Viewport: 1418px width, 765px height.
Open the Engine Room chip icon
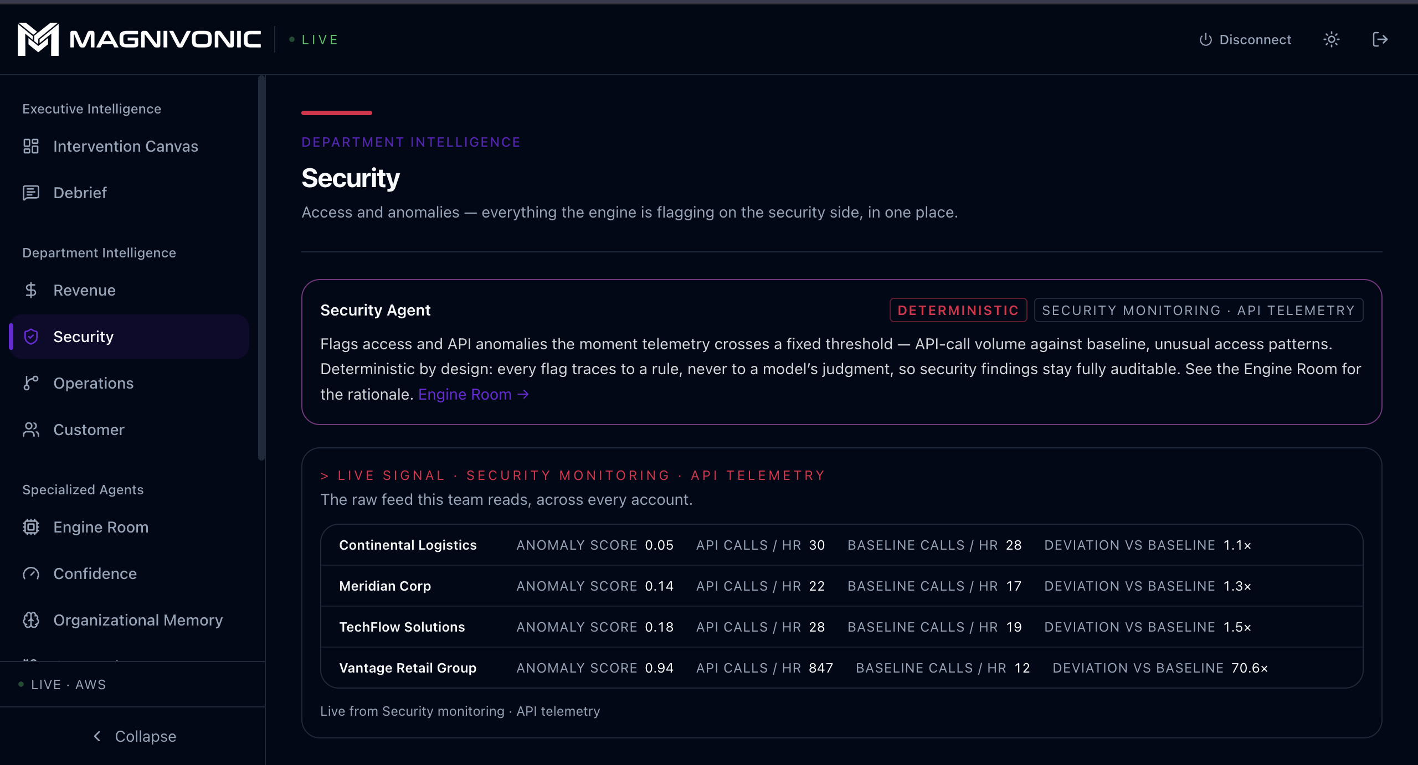(x=31, y=527)
